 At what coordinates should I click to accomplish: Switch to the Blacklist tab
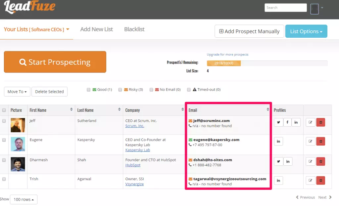point(134,29)
